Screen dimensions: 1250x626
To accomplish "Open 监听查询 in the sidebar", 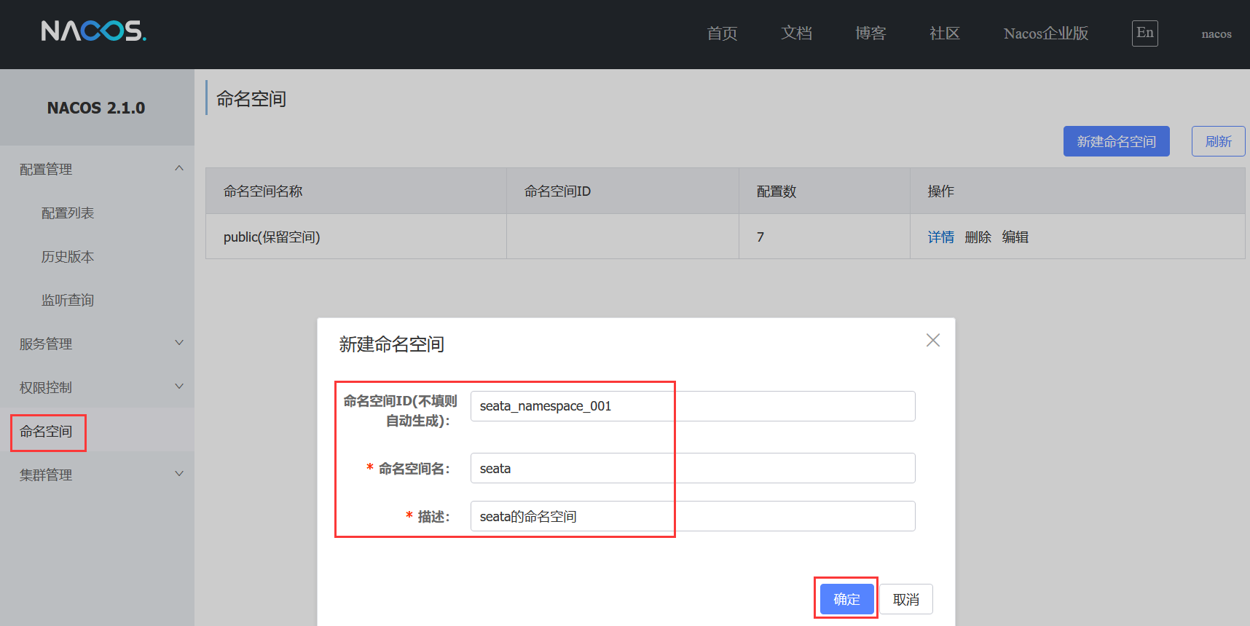I will [x=68, y=301].
